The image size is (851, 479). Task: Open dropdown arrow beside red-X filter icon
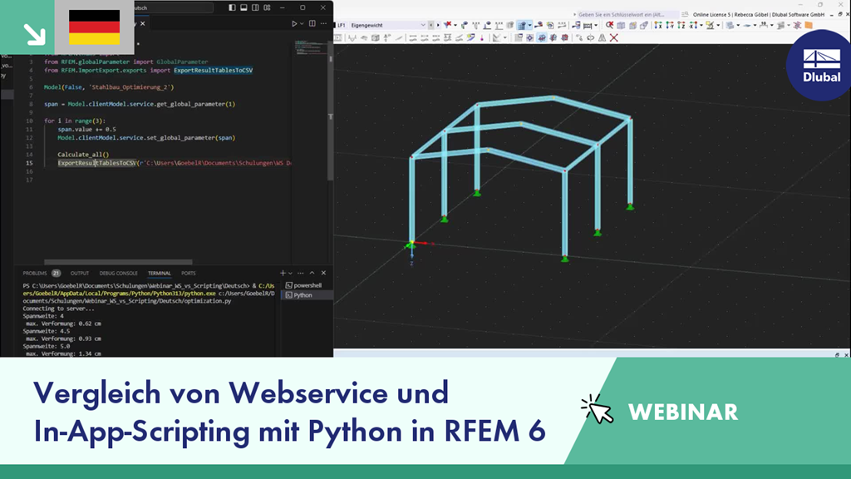[x=455, y=25]
